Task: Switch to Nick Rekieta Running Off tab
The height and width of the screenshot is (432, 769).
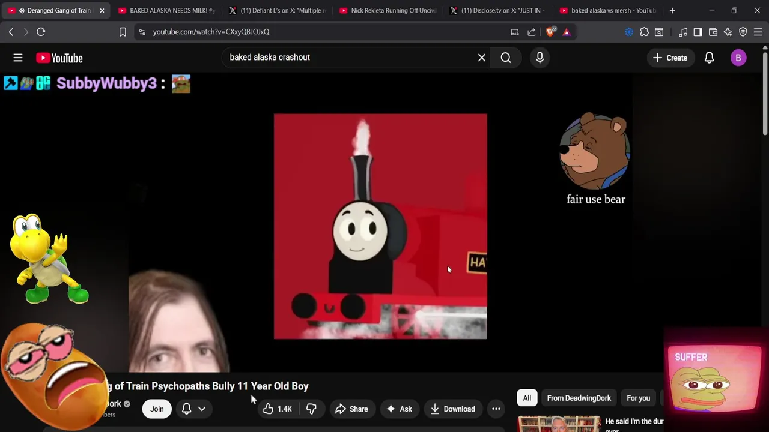Action: pos(388,10)
